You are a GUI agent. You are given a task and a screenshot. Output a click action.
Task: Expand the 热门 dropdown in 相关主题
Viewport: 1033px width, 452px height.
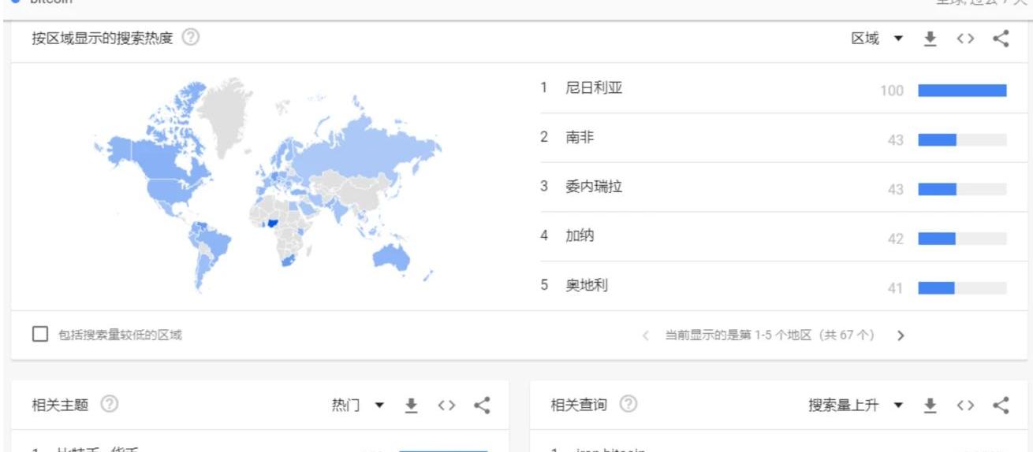coord(357,405)
